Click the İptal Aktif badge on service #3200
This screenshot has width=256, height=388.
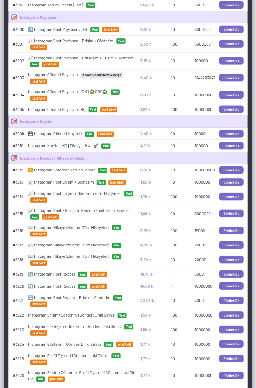[111, 30]
